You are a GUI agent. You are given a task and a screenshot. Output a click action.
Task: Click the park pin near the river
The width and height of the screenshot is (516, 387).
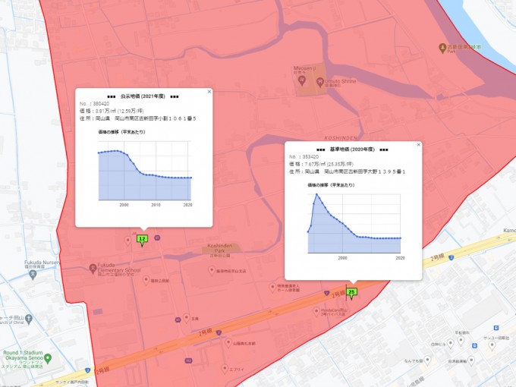(443, 49)
